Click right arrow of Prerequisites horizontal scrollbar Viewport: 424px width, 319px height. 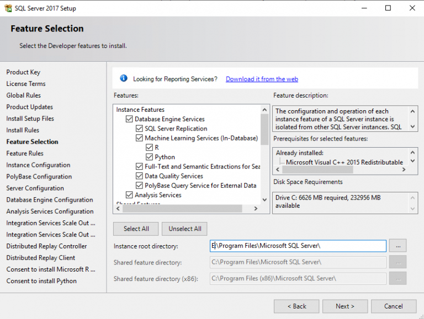[404, 170]
